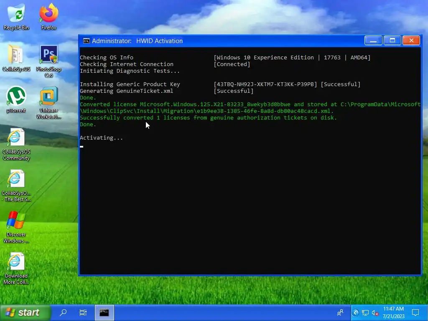Click the "Generating GenuineTicket.xml" line

[126, 91]
